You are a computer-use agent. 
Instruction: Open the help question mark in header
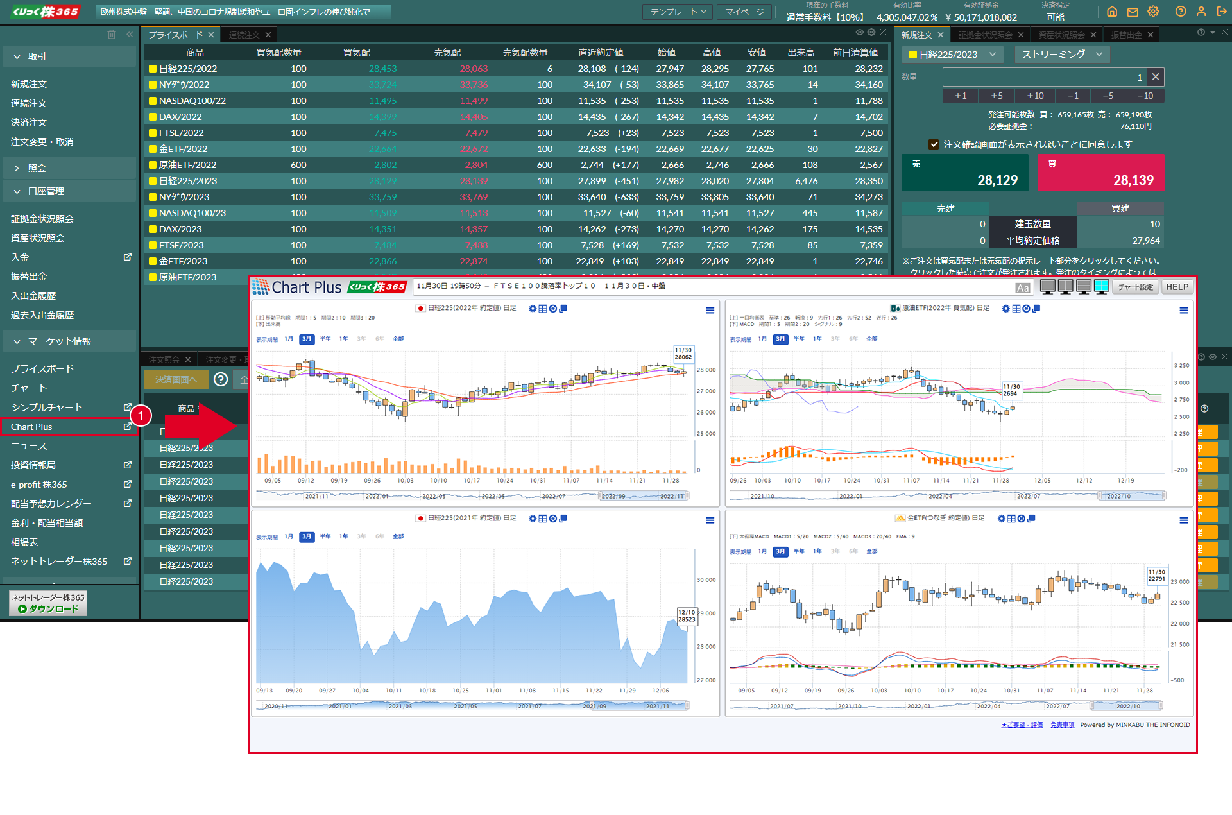(x=1181, y=12)
